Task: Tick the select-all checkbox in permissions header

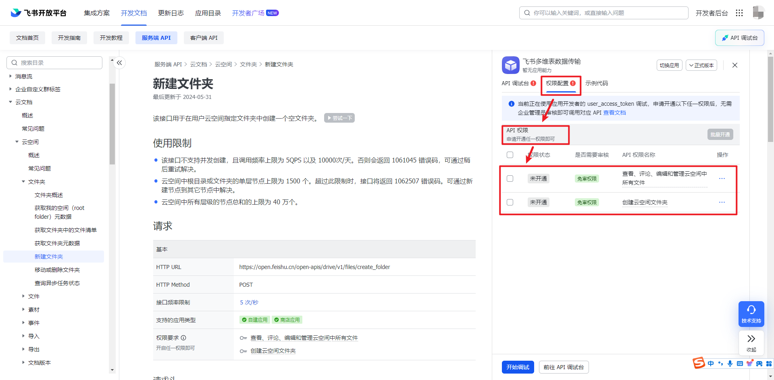Action: (x=510, y=155)
